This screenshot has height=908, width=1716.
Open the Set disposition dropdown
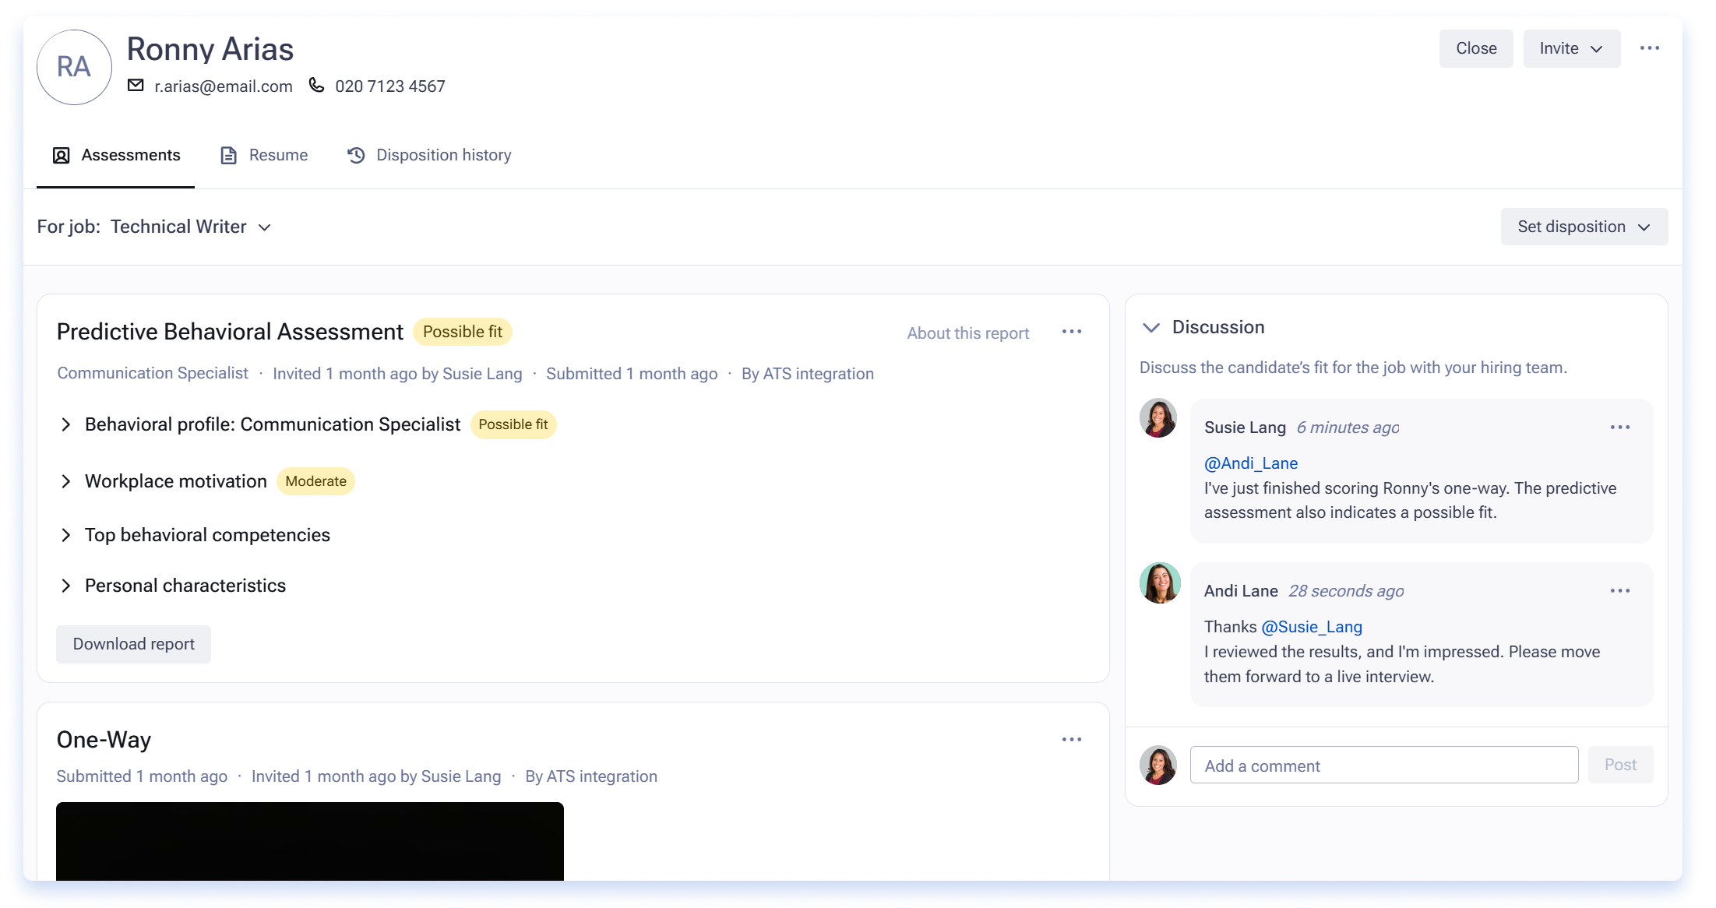1584,227
